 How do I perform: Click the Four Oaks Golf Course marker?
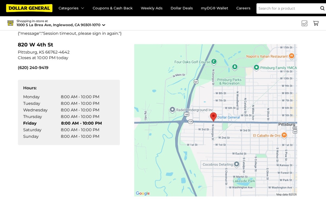(214, 61)
